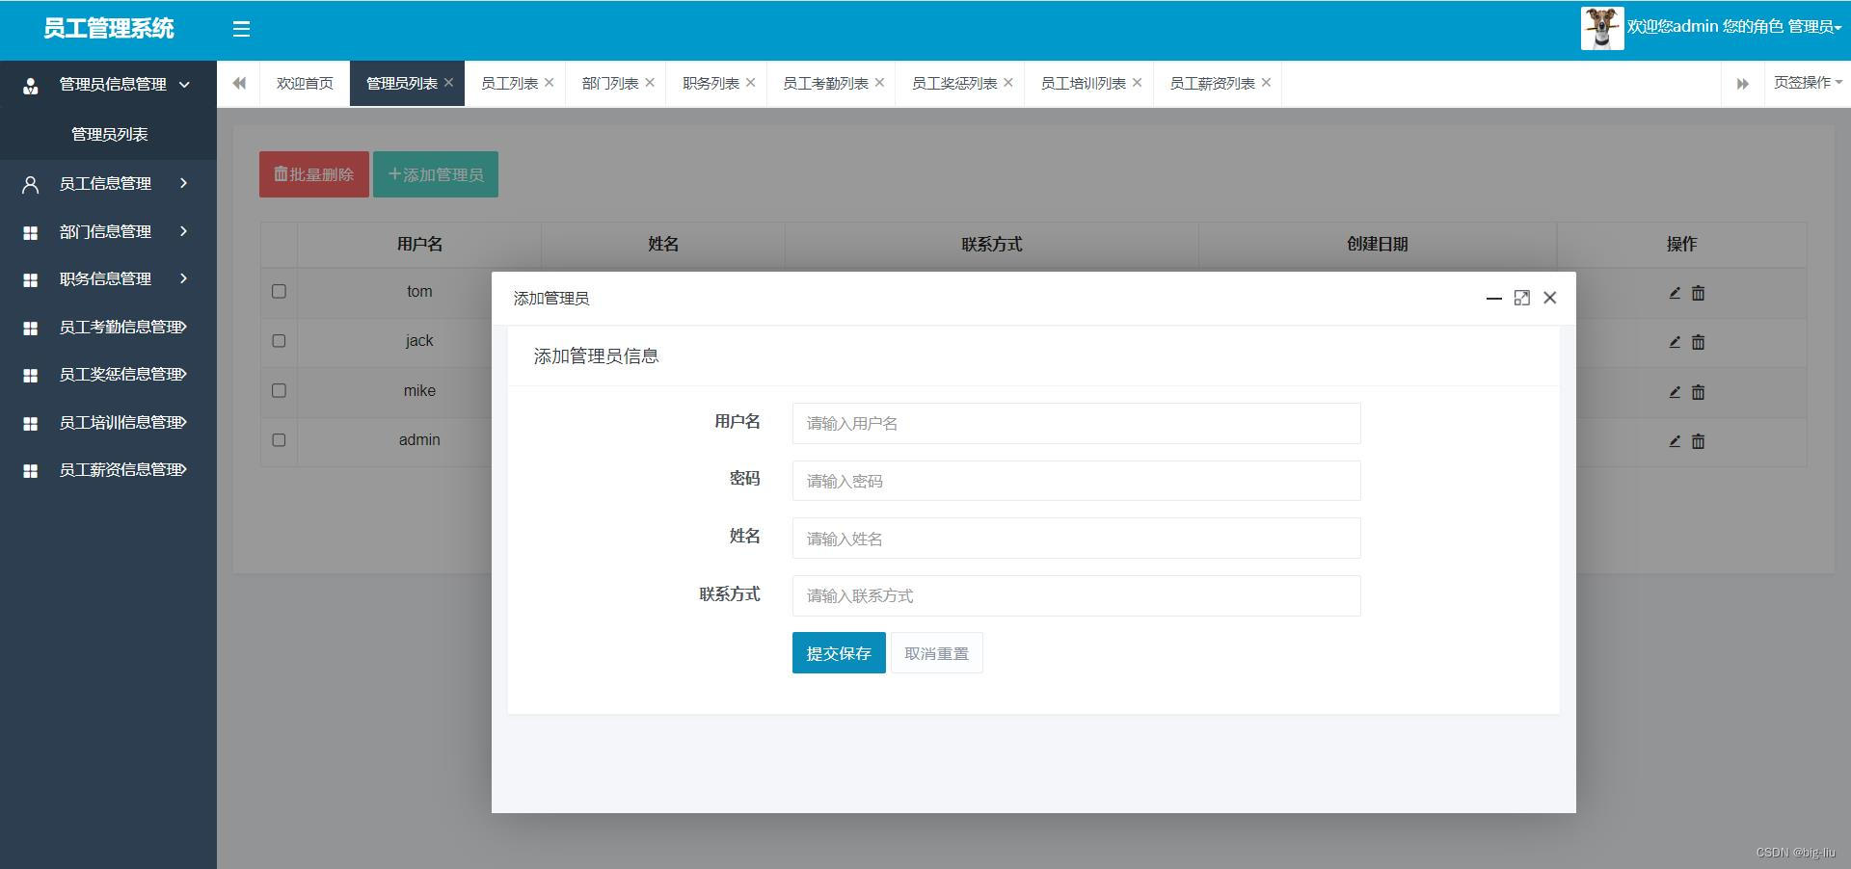Click the delete icon in jack's row

1698,342
